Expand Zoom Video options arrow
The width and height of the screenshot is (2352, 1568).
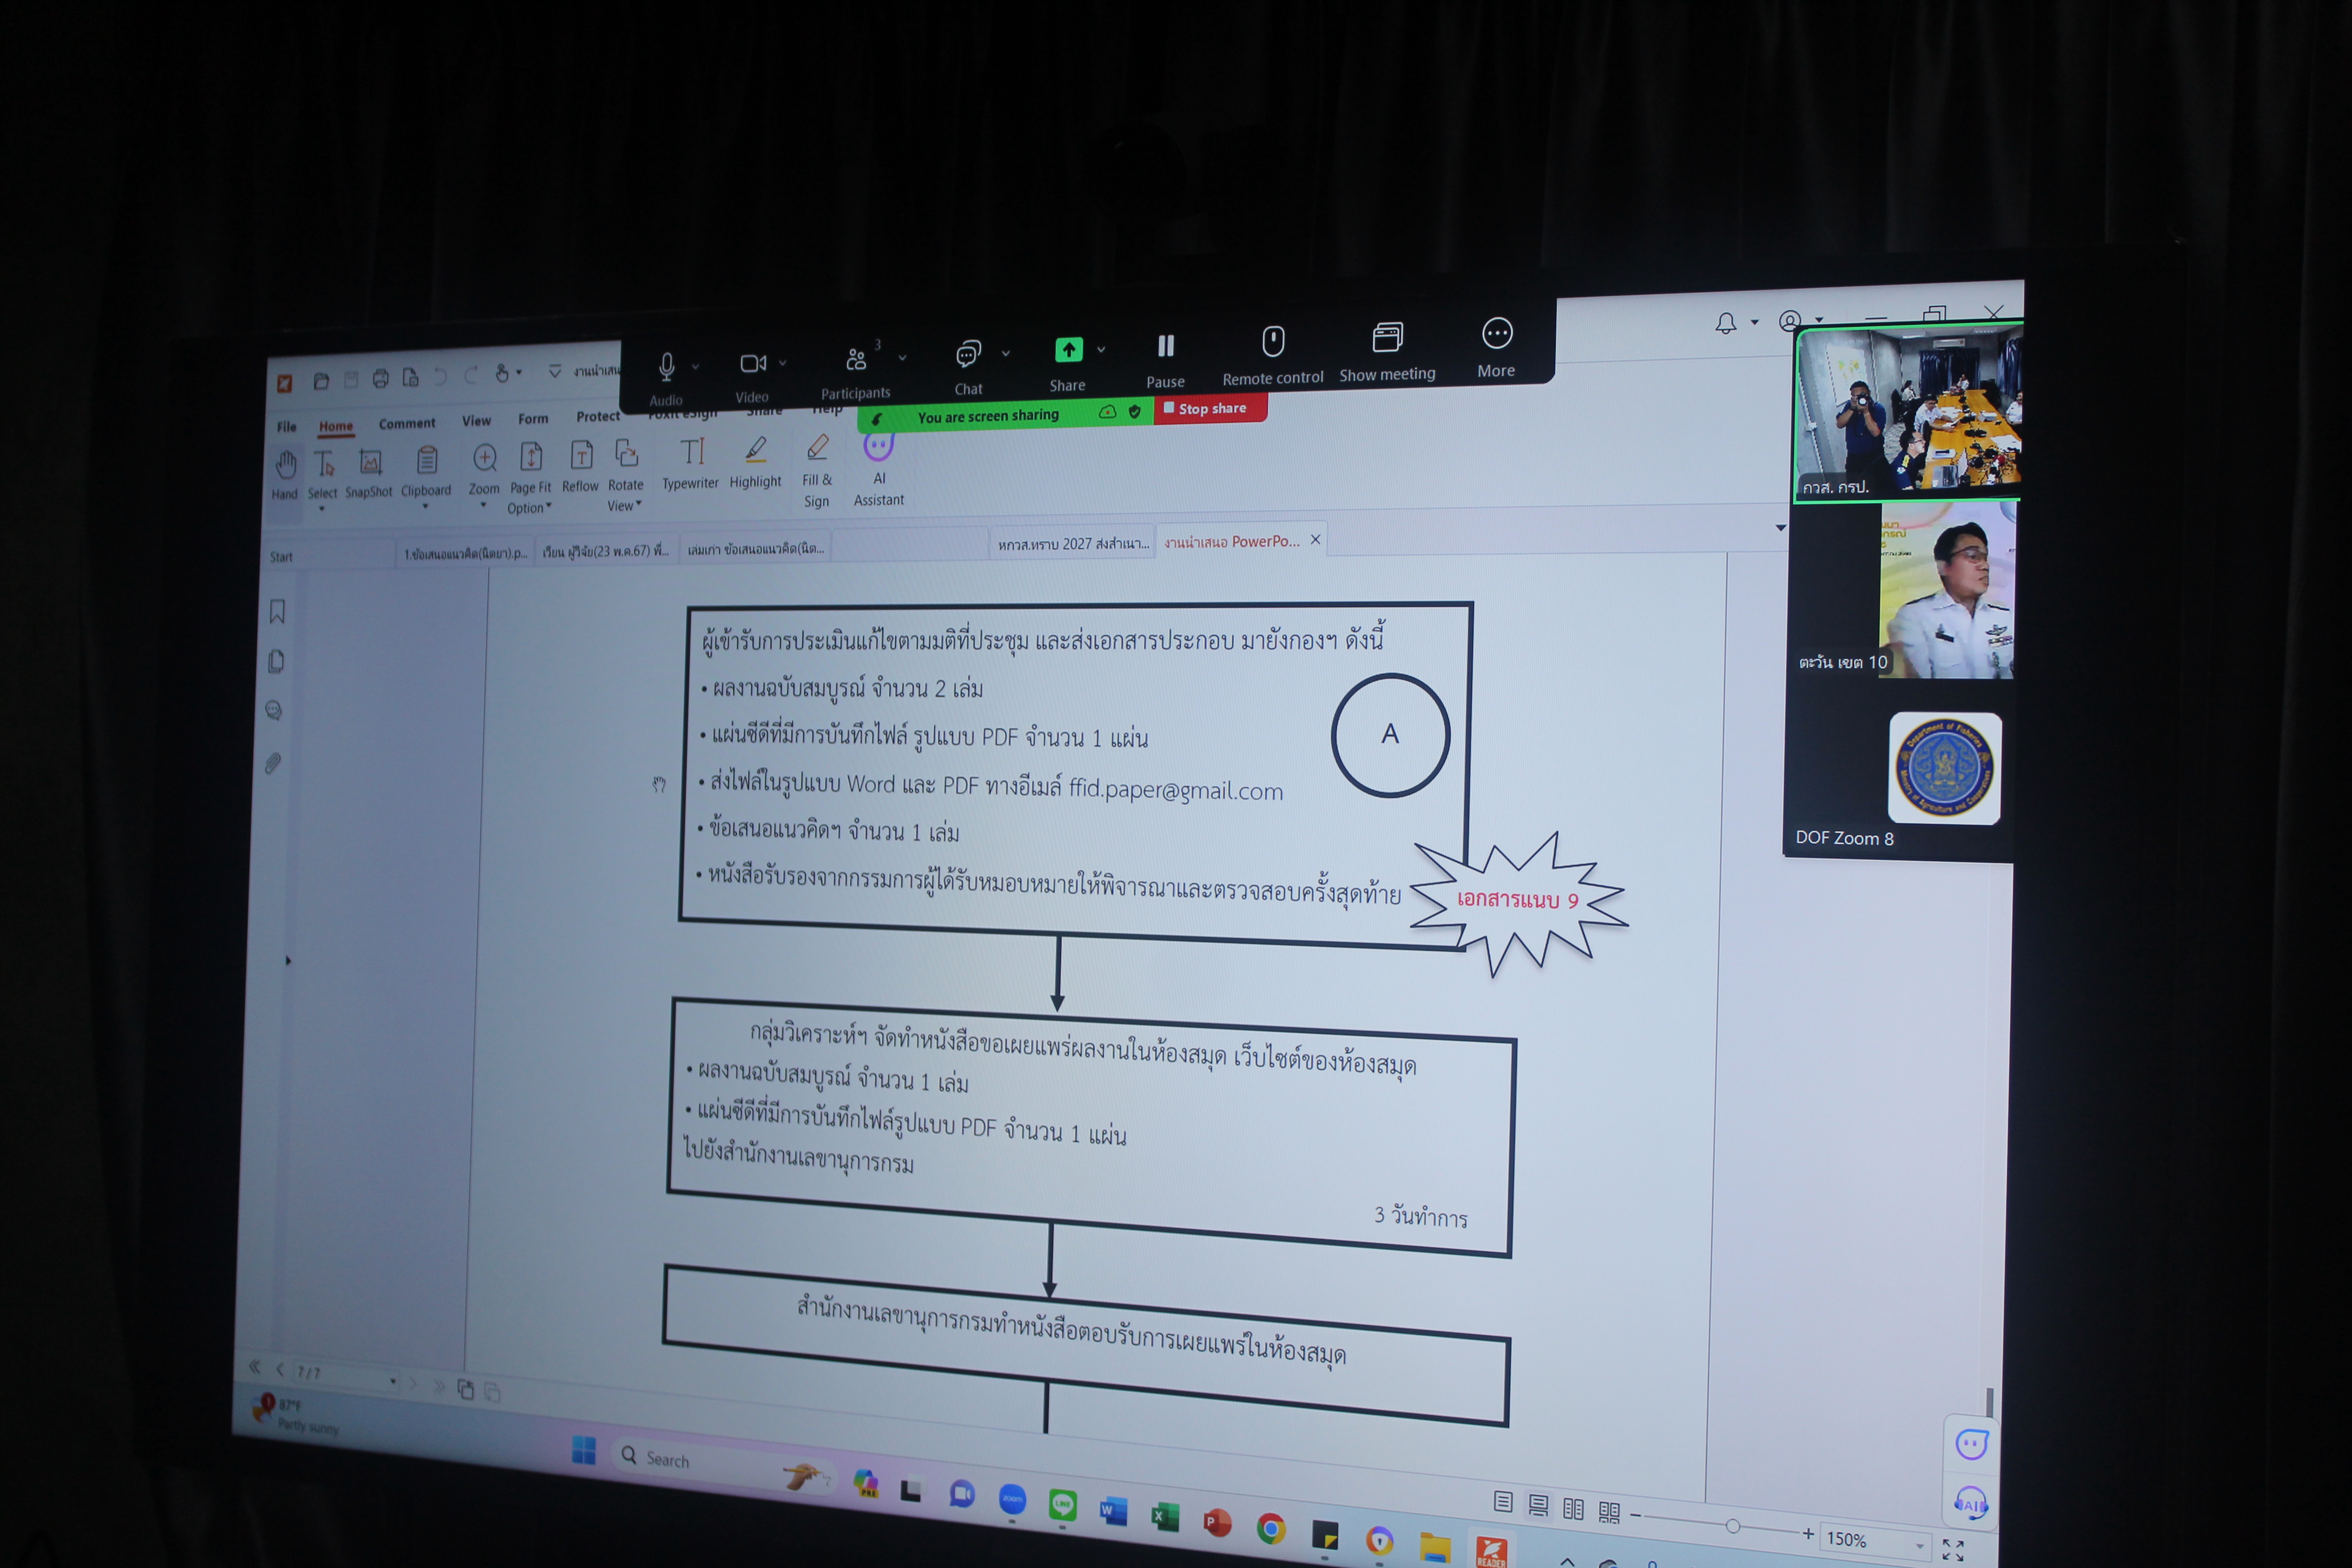pyautogui.click(x=782, y=362)
